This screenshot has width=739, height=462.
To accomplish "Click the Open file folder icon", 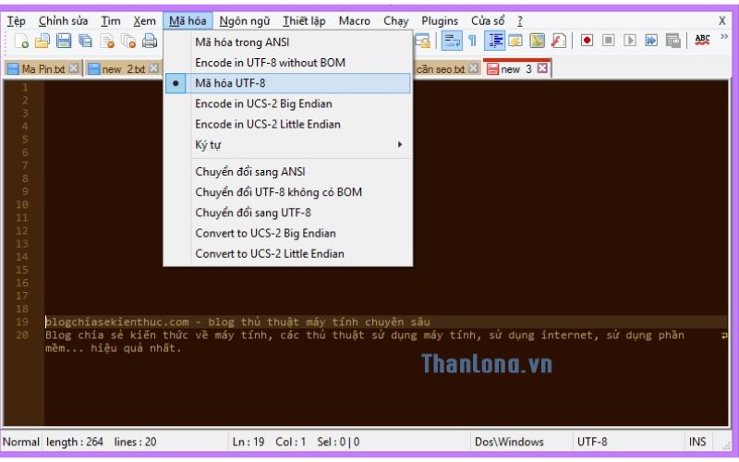I will (42, 41).
